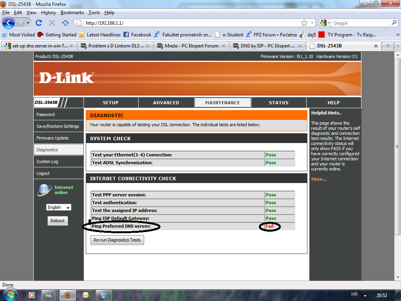
Task: Open the Diagnostics sidebar item
Action: [x=59, y=150]
